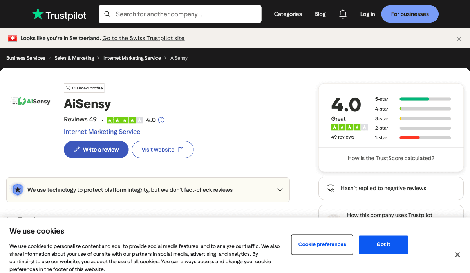Open the Blog page

[320, 14]
